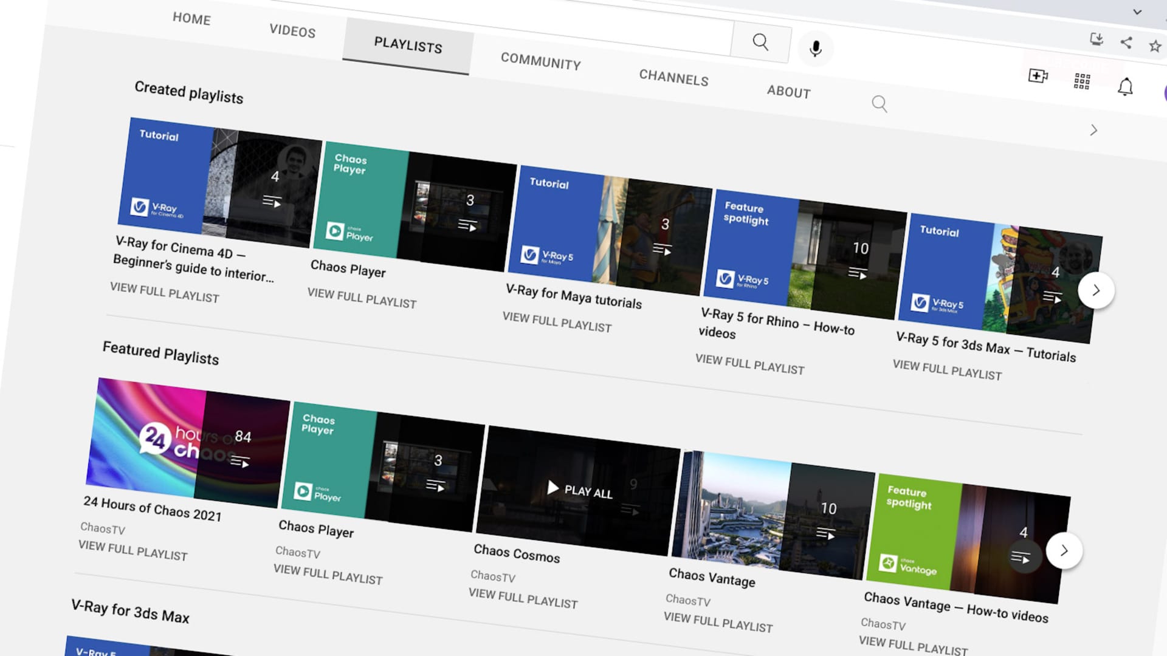The width and height of the screenshot is (1167, 656).
Task: Open V-Ray for Cinema 4D playlist thumbnail
Action: pyautogui.click(x=219, y=182)
